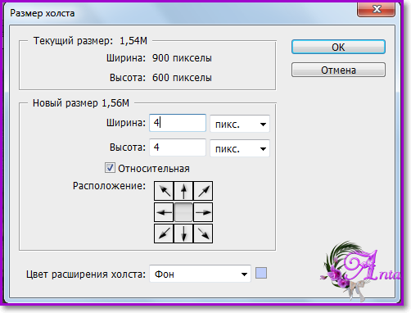Select center anchor position square
Screen dimensions: 411x313
[183, 212]
